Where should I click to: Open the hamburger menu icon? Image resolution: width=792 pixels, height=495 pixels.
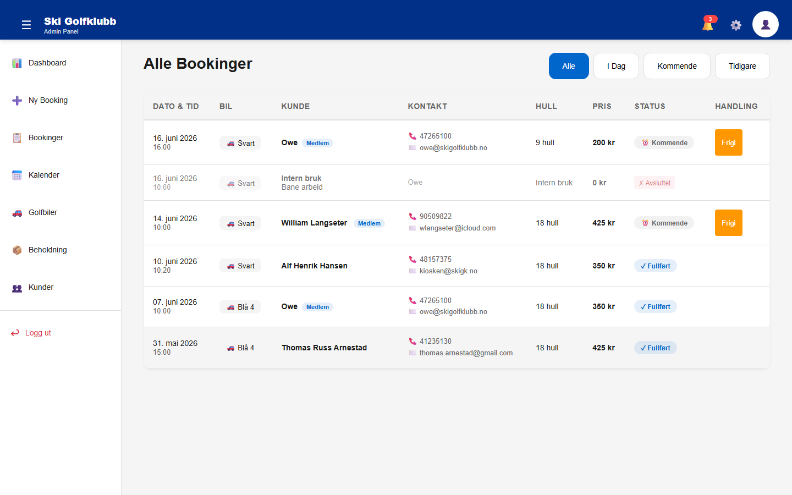click(x=26, y=25)
